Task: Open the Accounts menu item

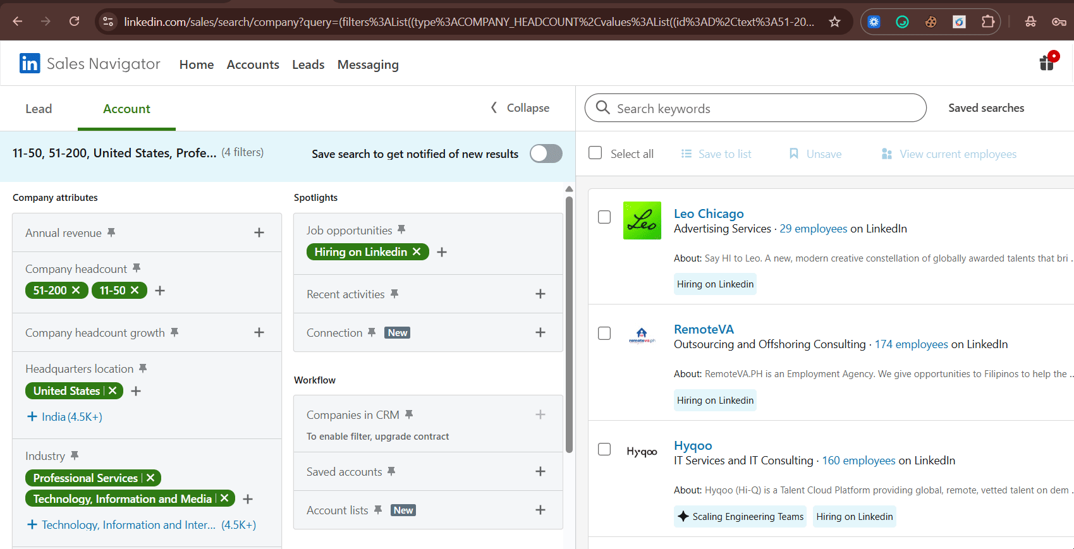Action: pyautogui.click(x=253, y=64)
